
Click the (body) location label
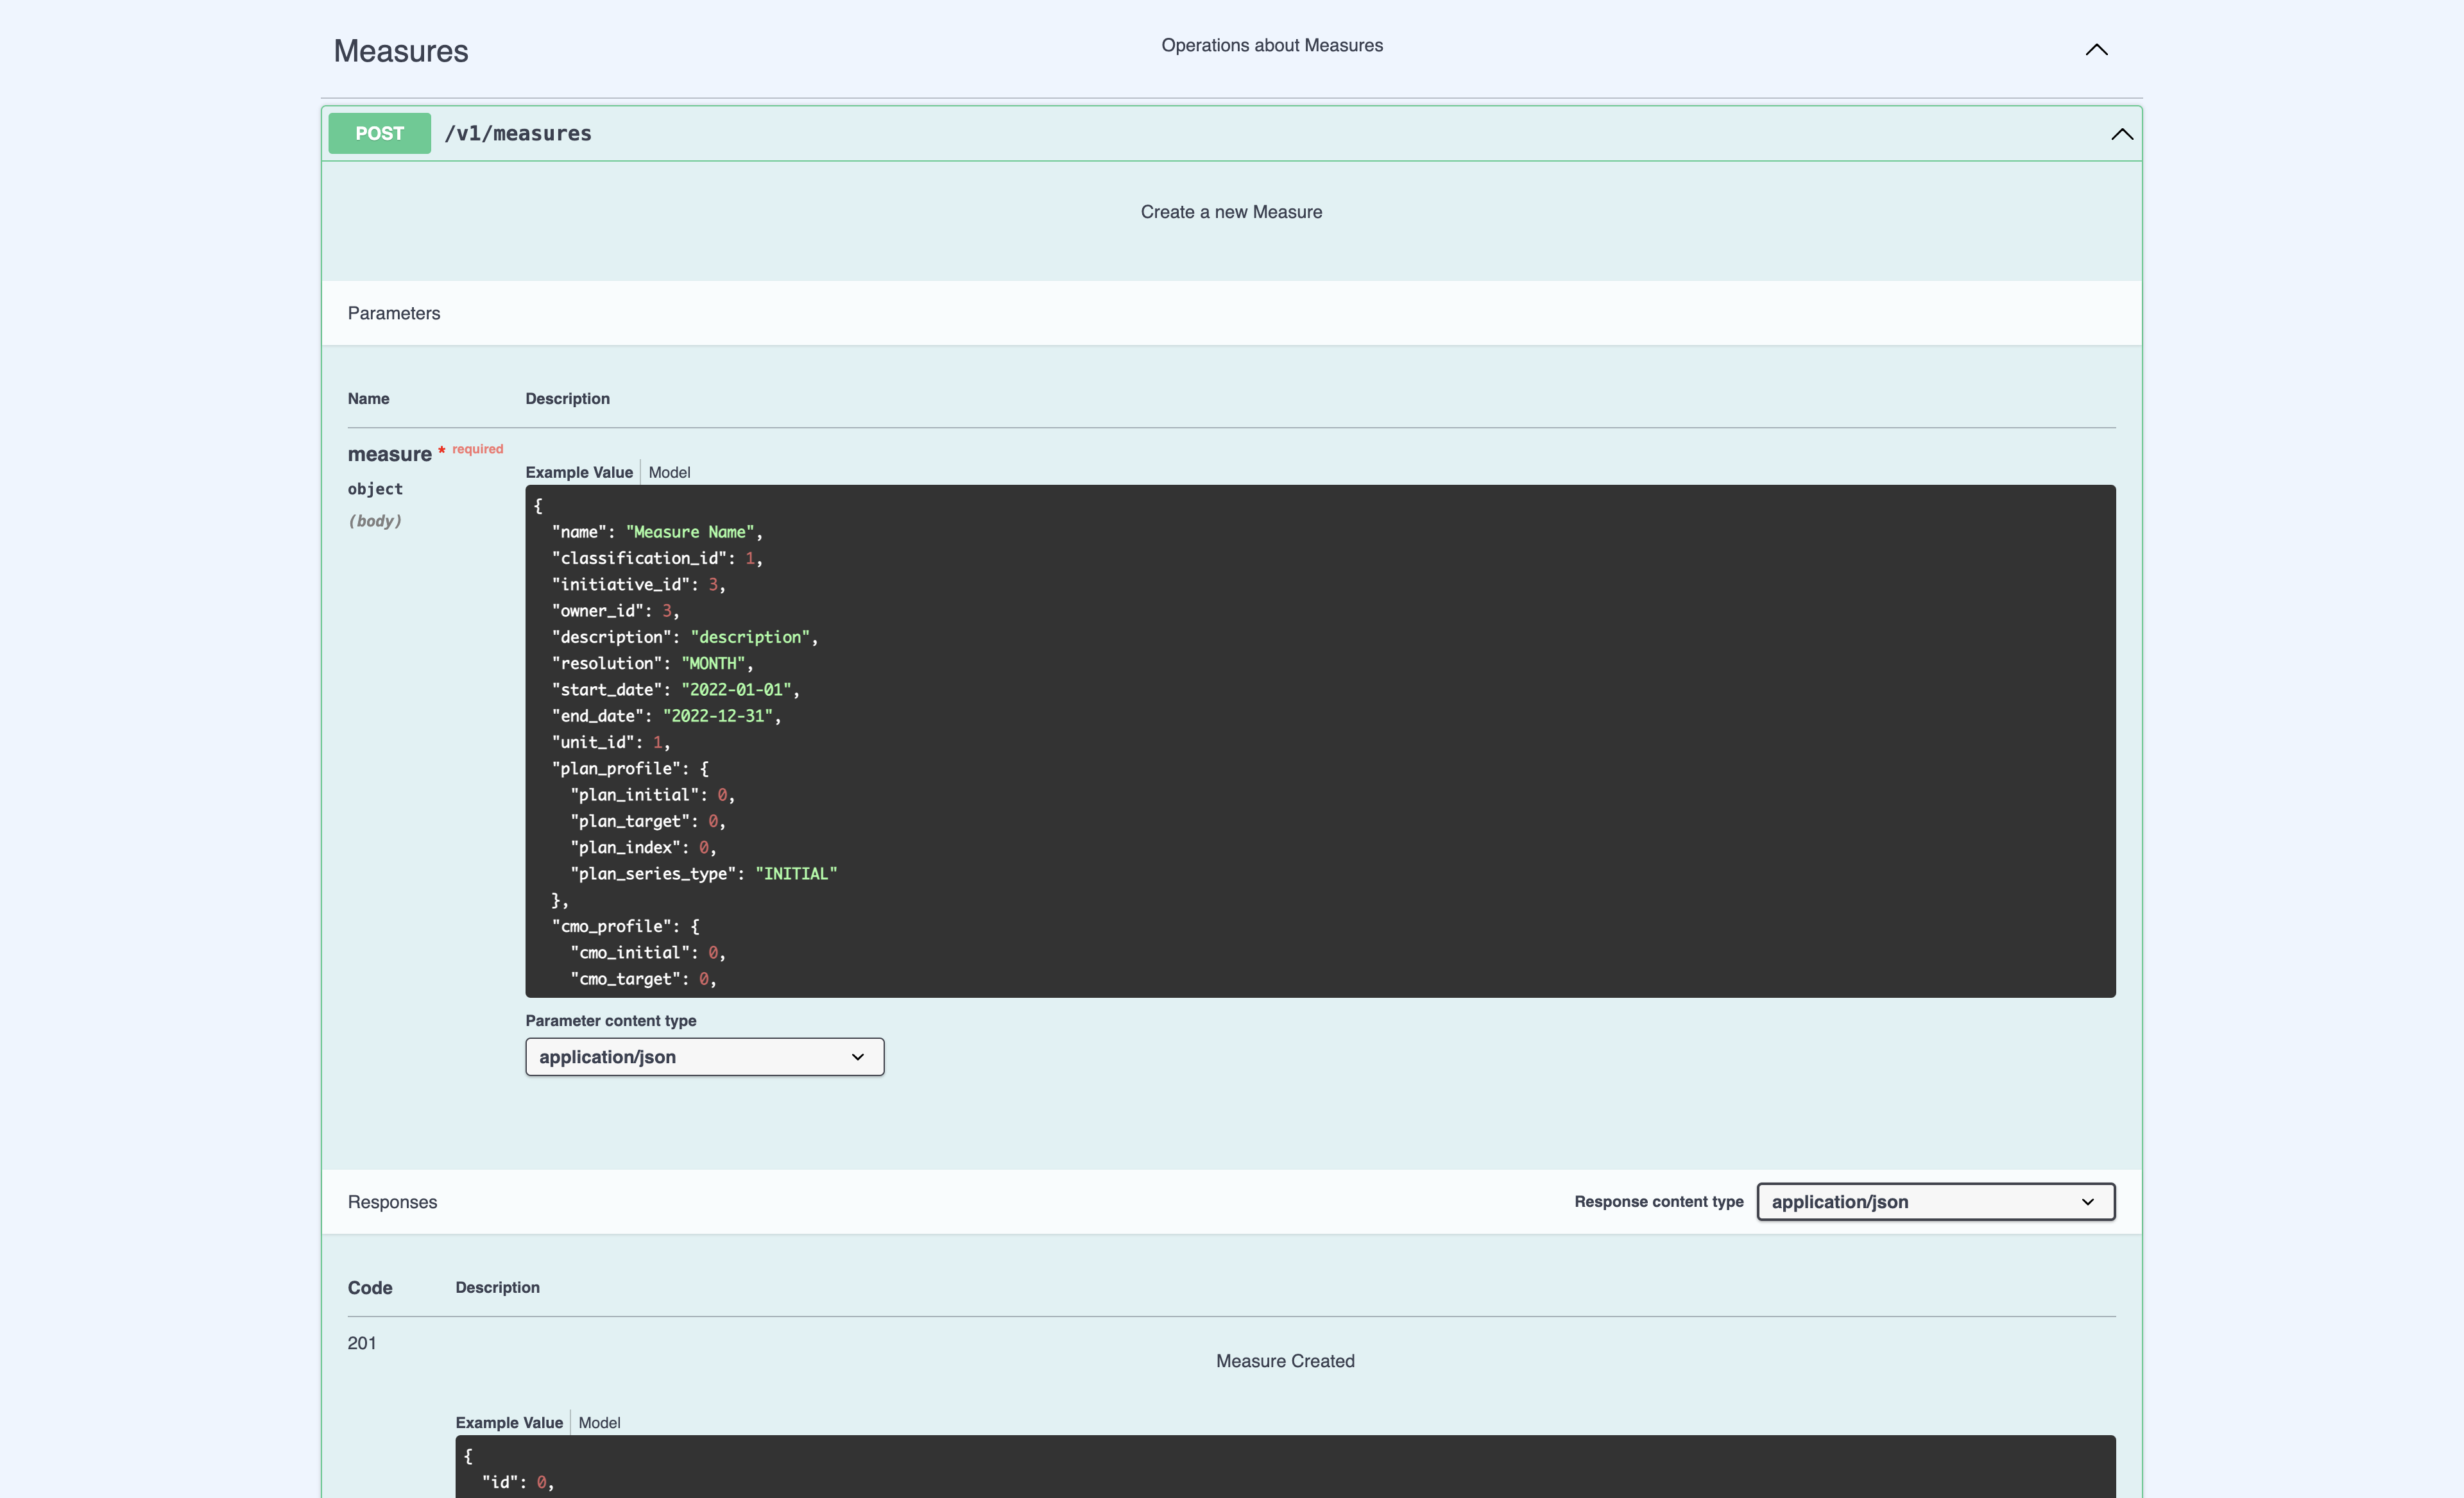coord(375,521)
